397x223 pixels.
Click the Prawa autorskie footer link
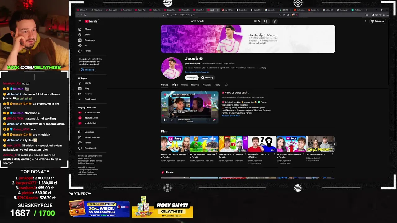[x=84, y=159]
